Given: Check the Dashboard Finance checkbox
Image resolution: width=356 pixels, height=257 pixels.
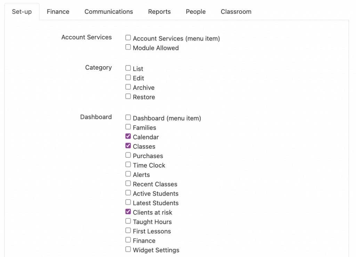Looking at the screenshot, I should tap(128, 240).
